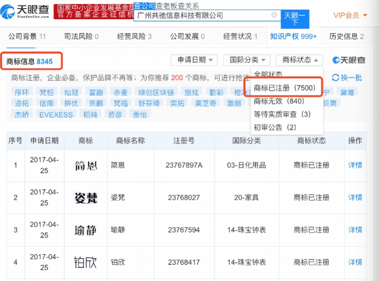
Task: Click the 简恩 trademark image
Action: (x=85, y=166)
